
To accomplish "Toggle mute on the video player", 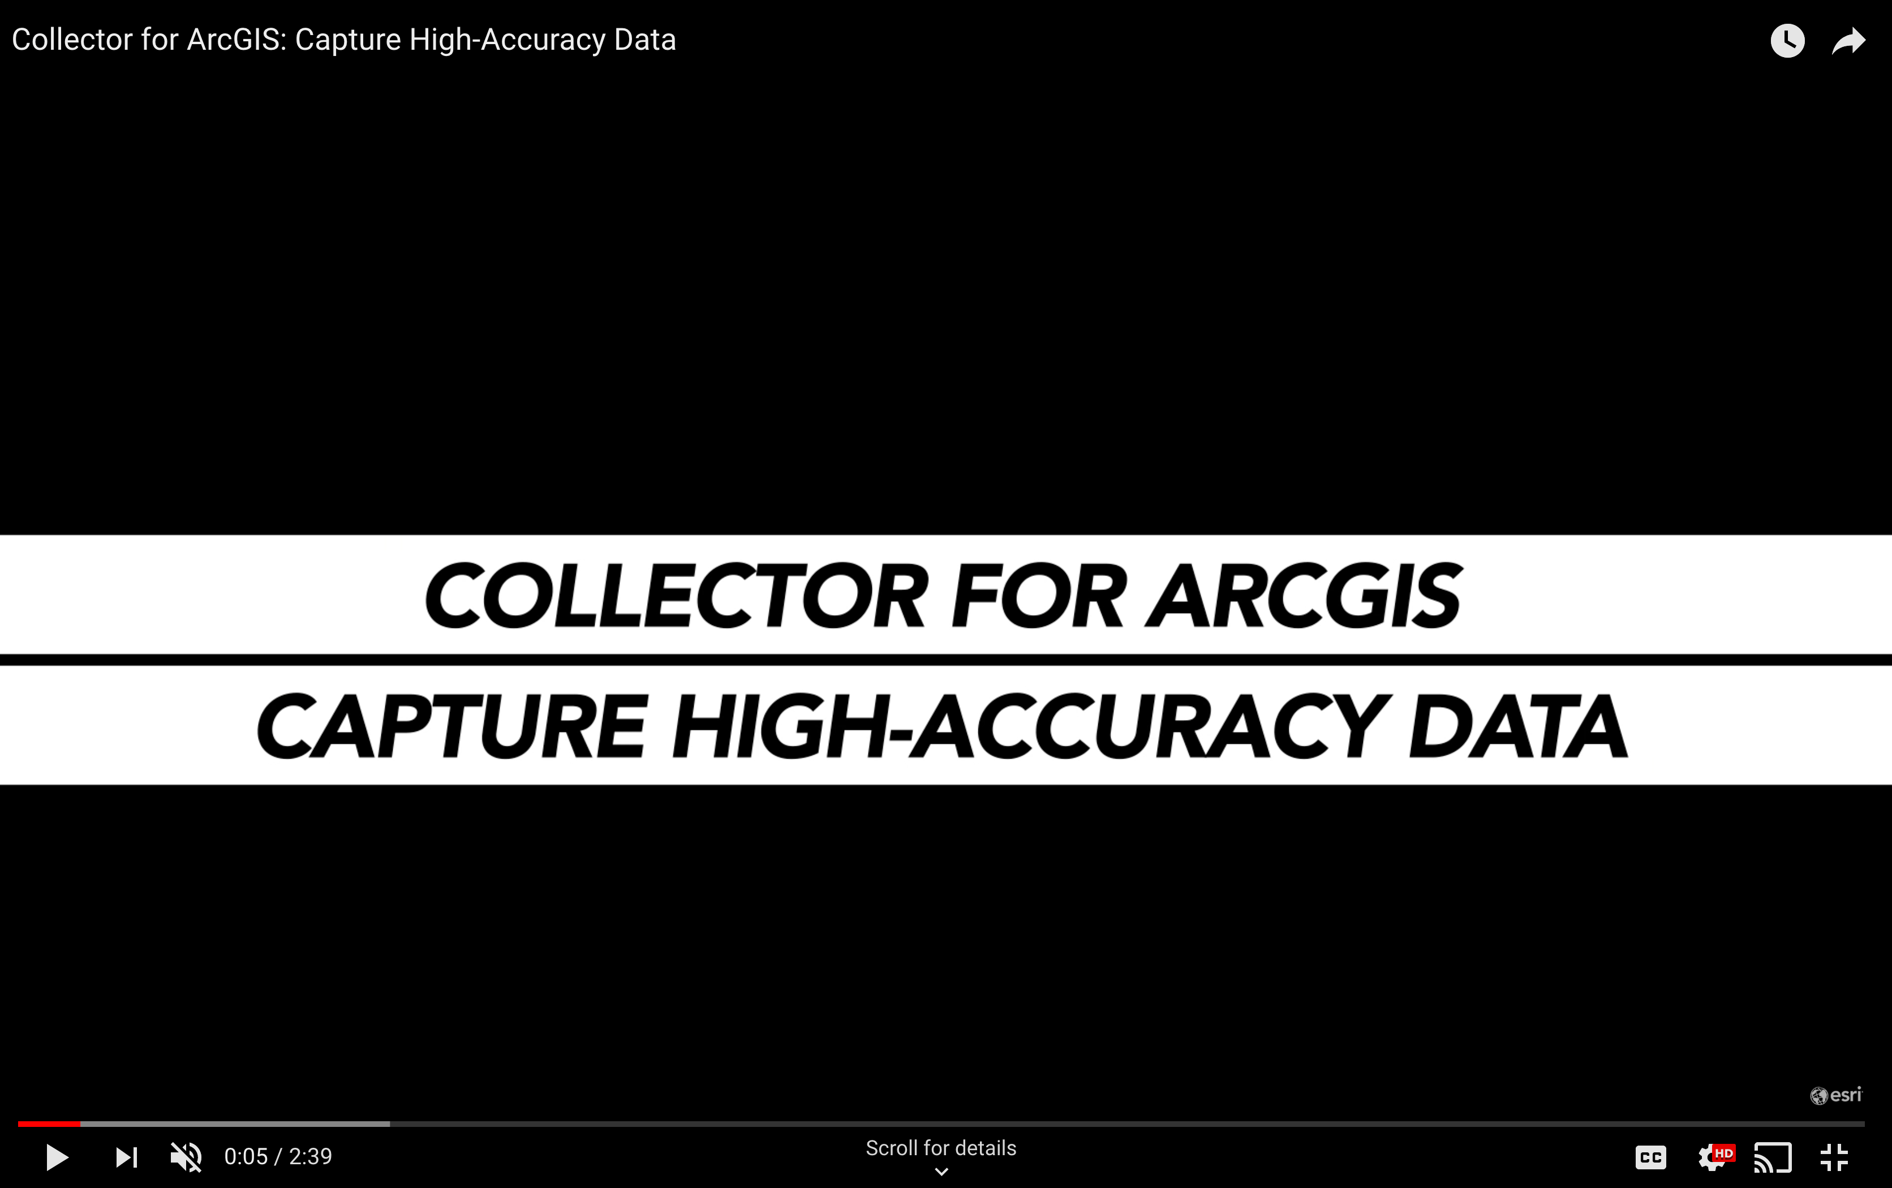I will click(x=187, y=1156).
